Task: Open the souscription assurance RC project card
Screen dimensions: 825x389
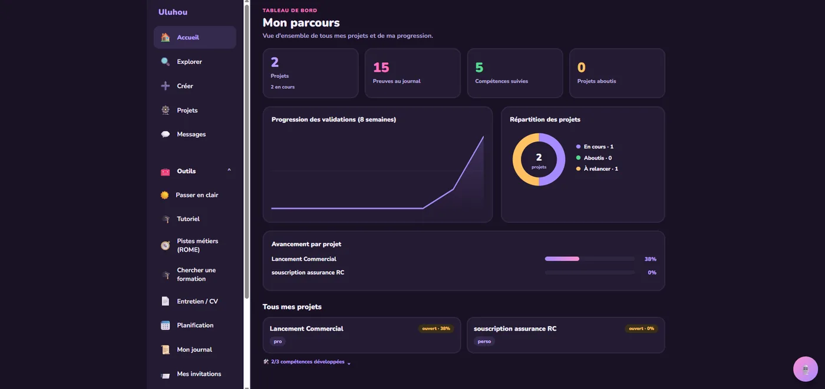Action: pos(566,335)
